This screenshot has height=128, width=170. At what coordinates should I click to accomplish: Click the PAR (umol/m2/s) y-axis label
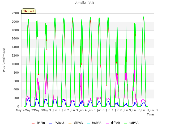[x=4, y=60]
